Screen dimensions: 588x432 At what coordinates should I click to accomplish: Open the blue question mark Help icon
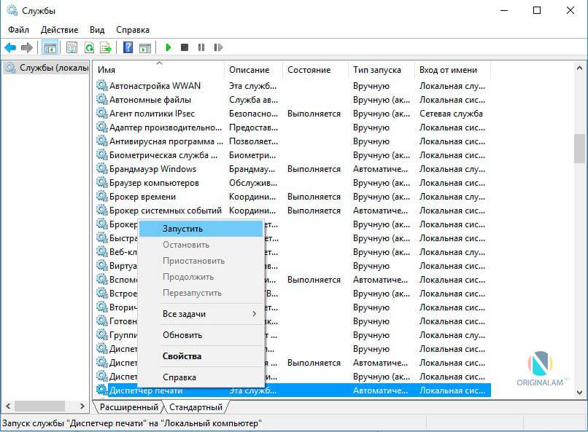[x=128, y=47]
